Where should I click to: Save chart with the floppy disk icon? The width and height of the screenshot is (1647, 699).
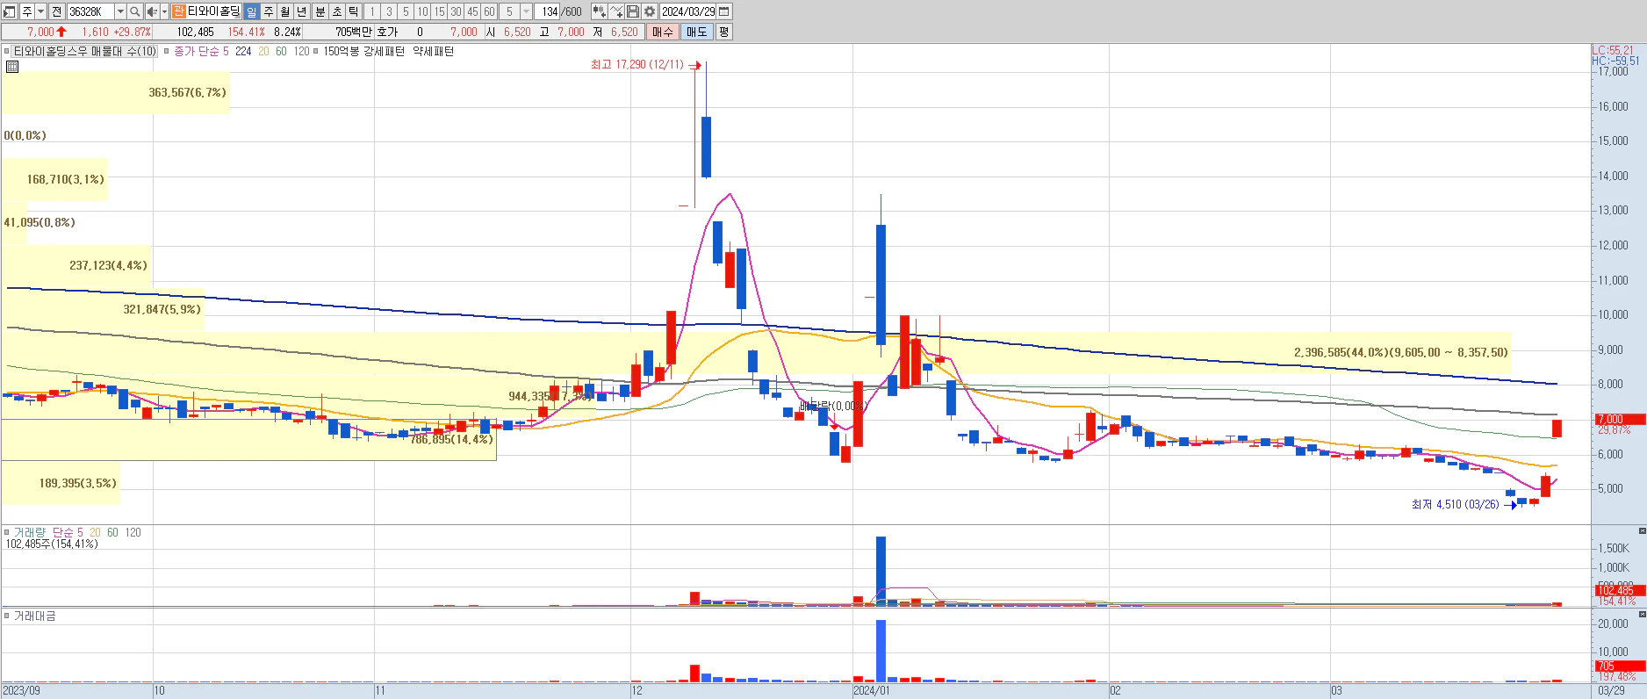pyautogui.click(x=633, y=11)
